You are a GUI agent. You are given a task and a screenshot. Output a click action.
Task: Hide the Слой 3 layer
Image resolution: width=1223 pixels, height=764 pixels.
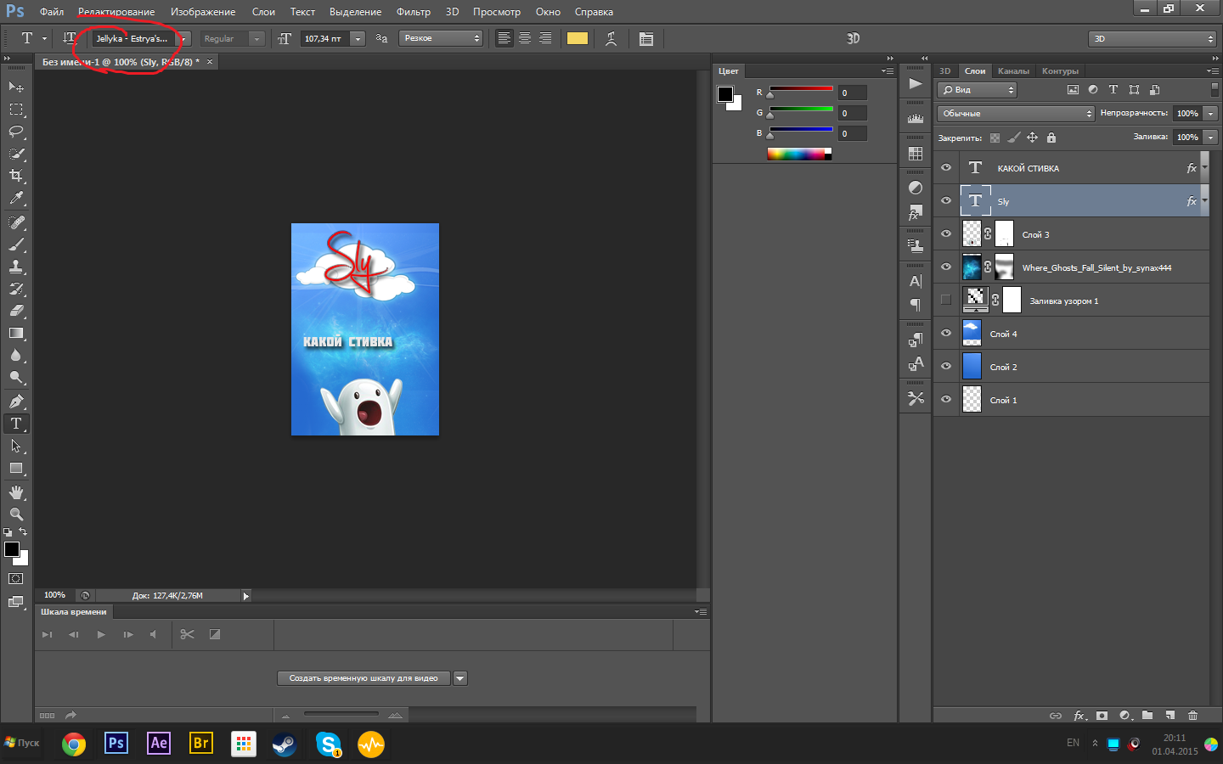946,234
